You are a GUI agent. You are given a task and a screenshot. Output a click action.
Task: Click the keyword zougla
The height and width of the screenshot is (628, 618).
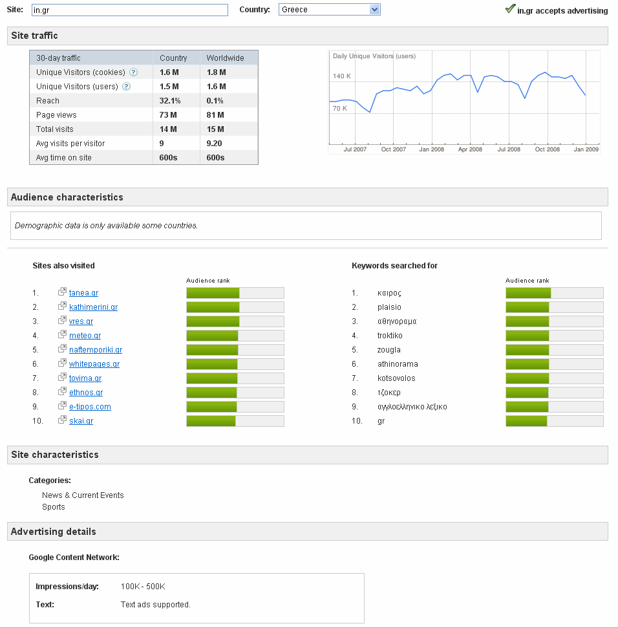pyautogui.click(x=389, y=350)
